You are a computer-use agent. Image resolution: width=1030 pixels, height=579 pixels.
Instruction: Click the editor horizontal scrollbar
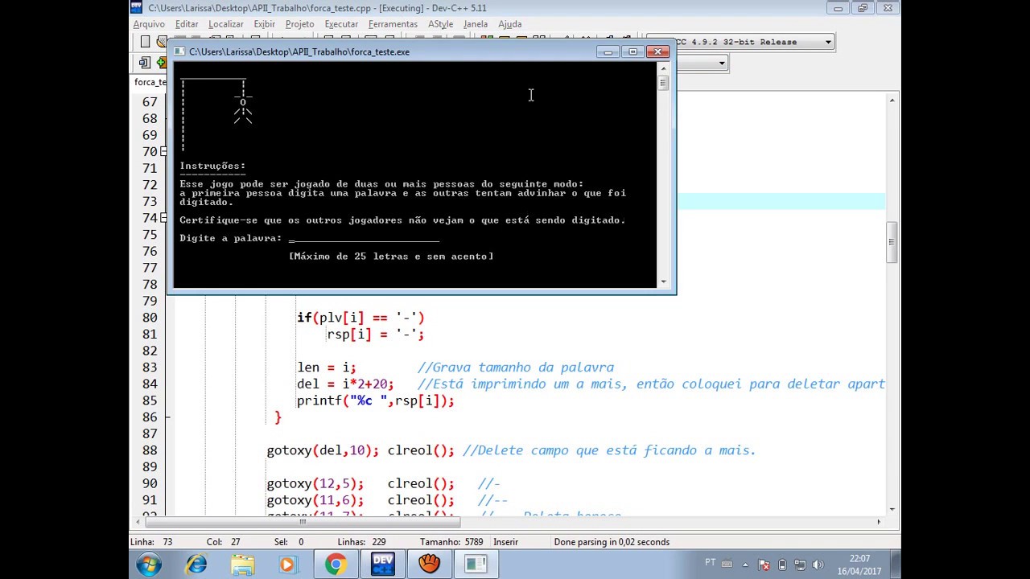[509, 522]
